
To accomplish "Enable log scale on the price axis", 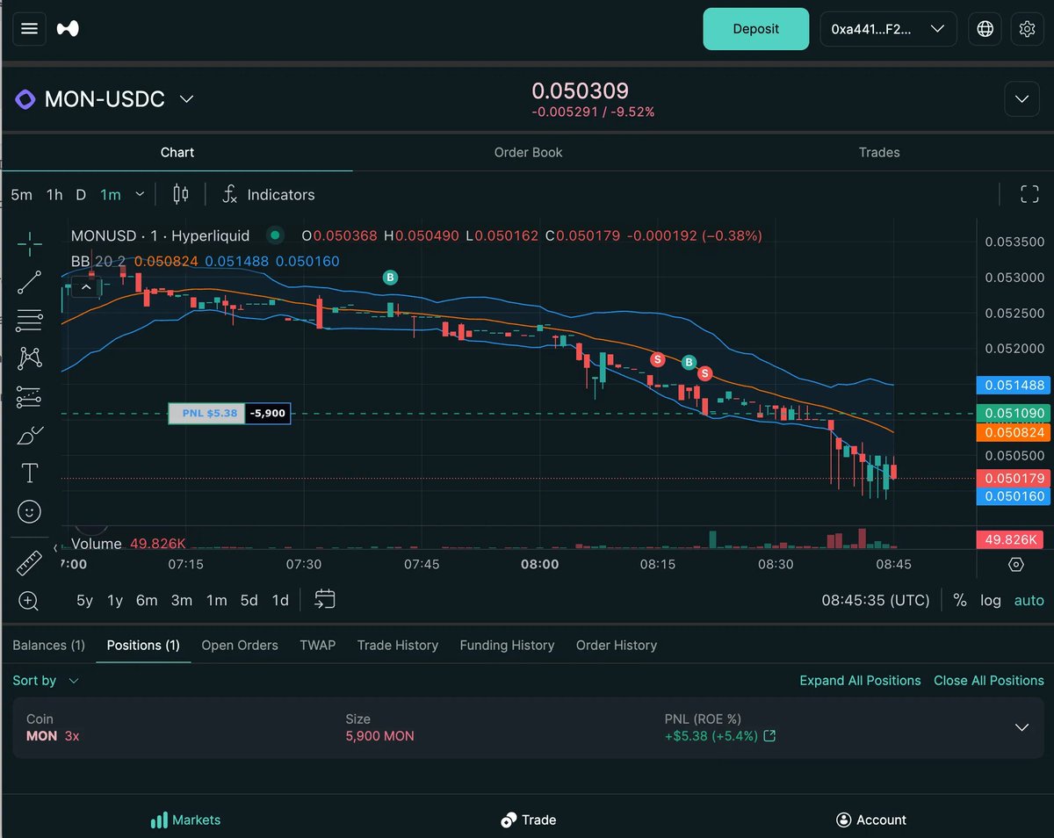I will [x=991, y=600].
